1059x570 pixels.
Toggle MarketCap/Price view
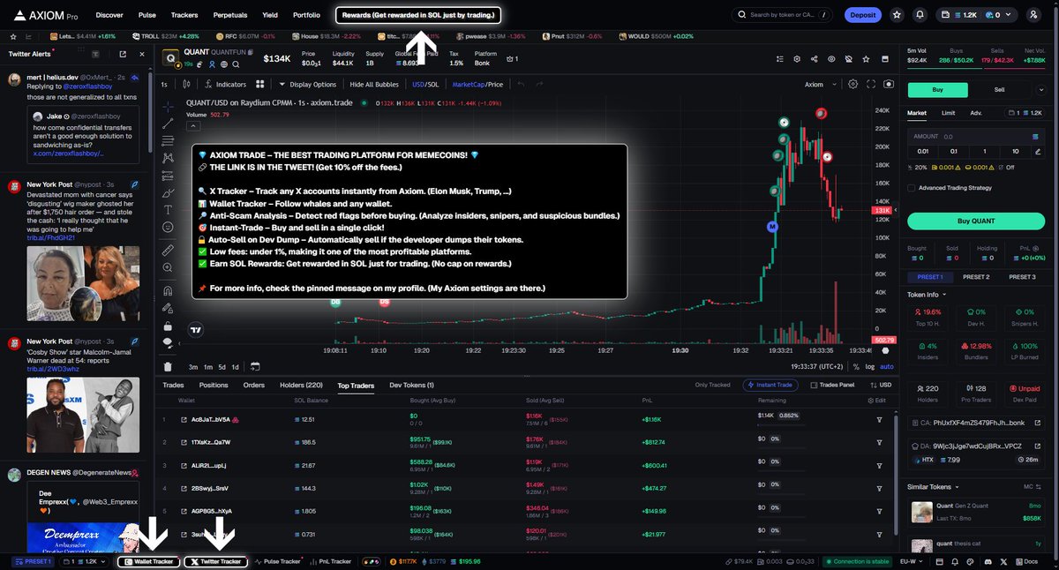click(477, 85)
